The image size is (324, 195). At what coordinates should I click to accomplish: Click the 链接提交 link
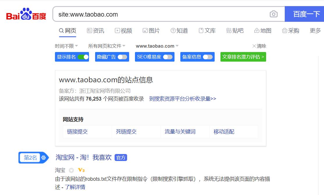point(77,132)
